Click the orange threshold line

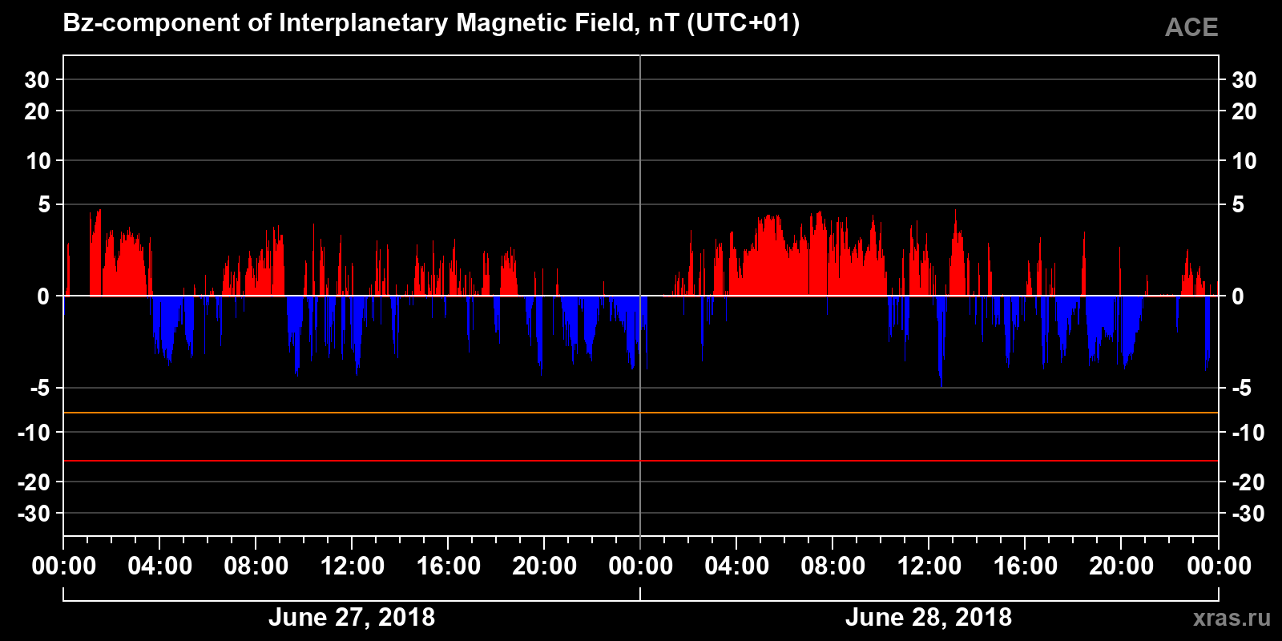(641, 413)
